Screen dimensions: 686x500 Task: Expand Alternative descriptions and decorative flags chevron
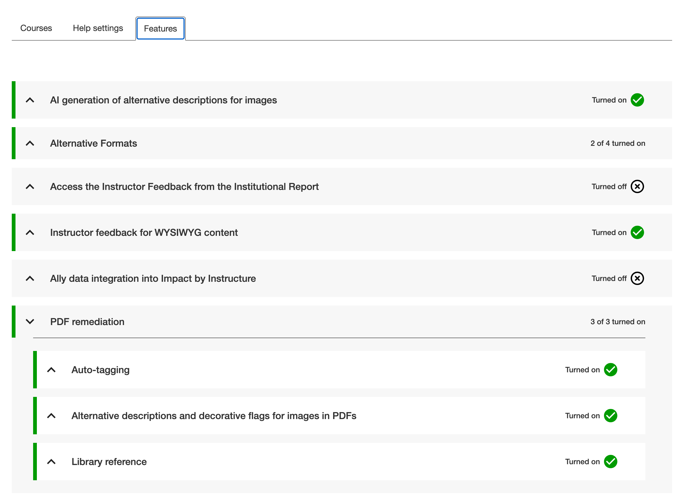pyautogui.click(x=52, y=416)
